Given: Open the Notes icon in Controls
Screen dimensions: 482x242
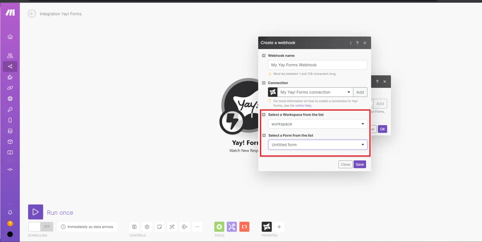Looking at the screenshot, I should pos(160,227).
